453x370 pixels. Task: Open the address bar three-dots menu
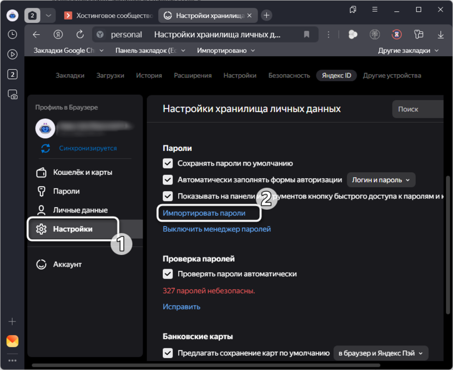click(328, 35)
